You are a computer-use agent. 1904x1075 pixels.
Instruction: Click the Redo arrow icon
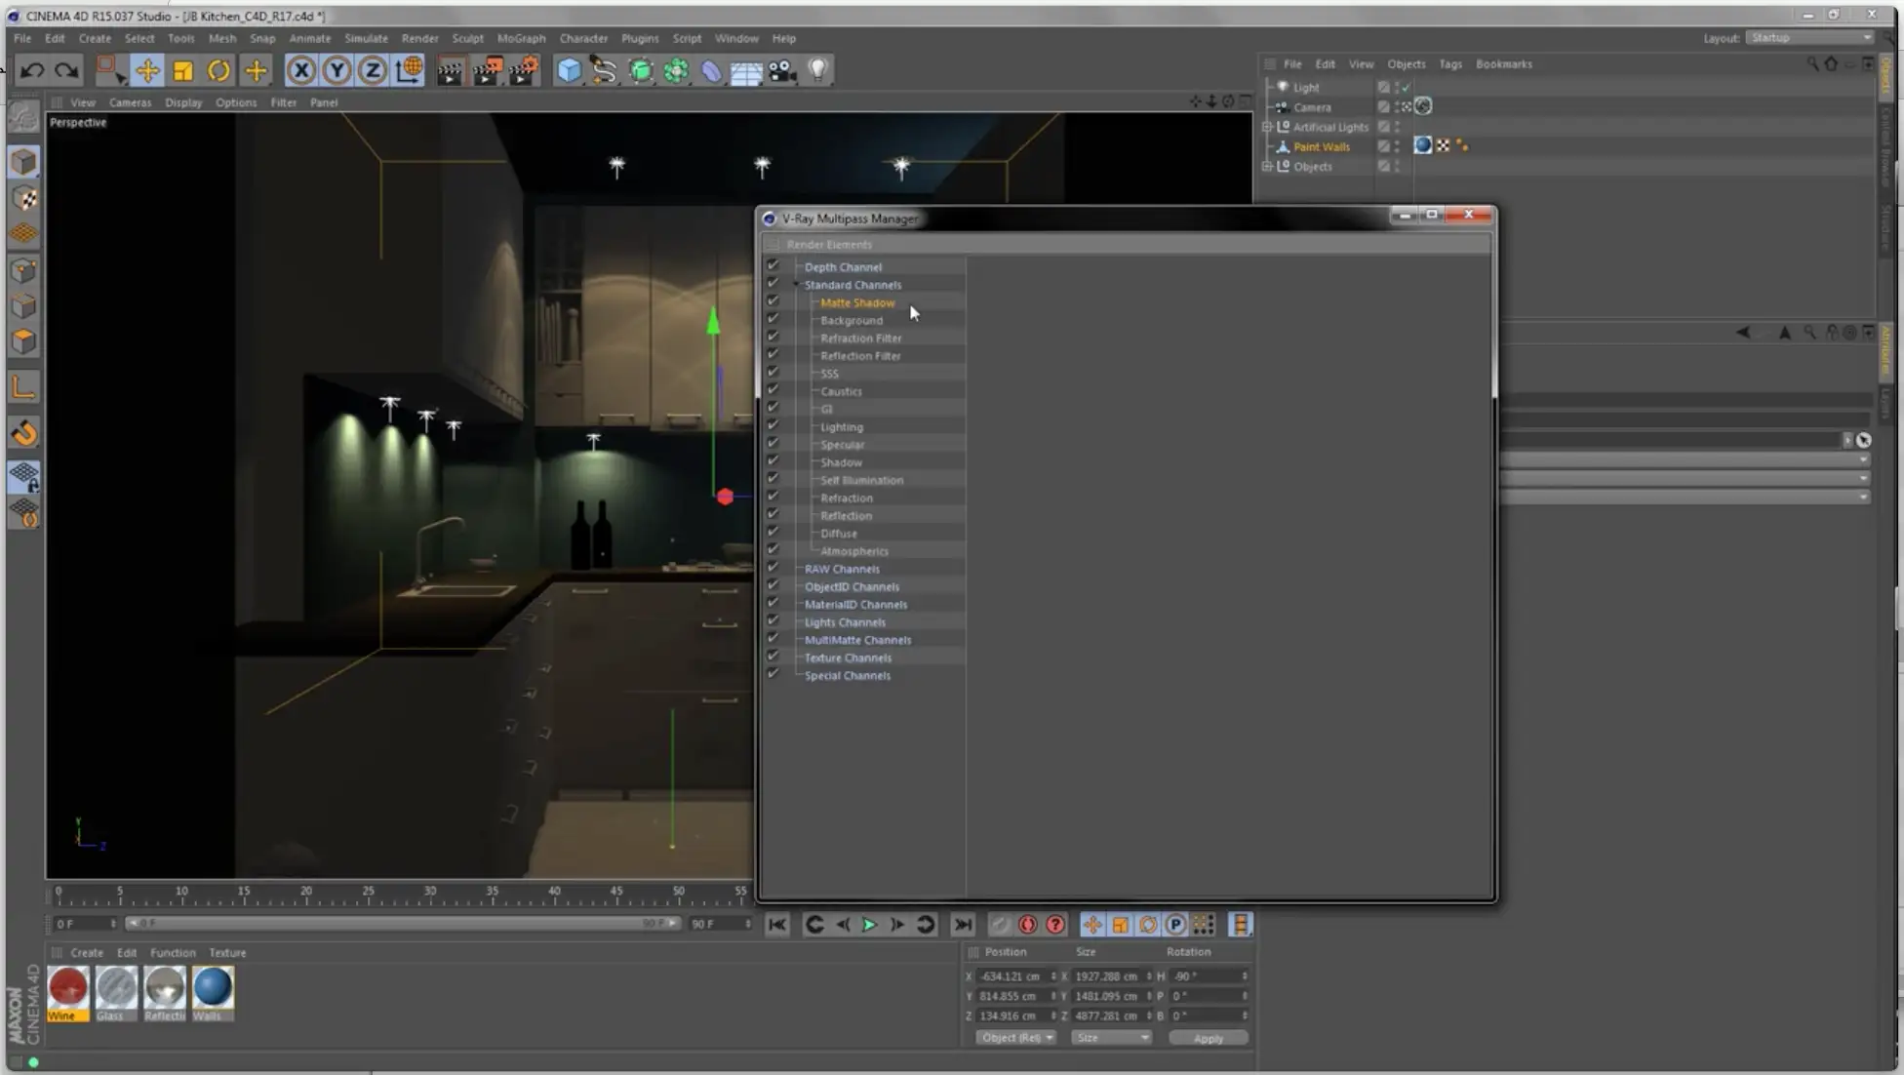[x=66, y=70]
